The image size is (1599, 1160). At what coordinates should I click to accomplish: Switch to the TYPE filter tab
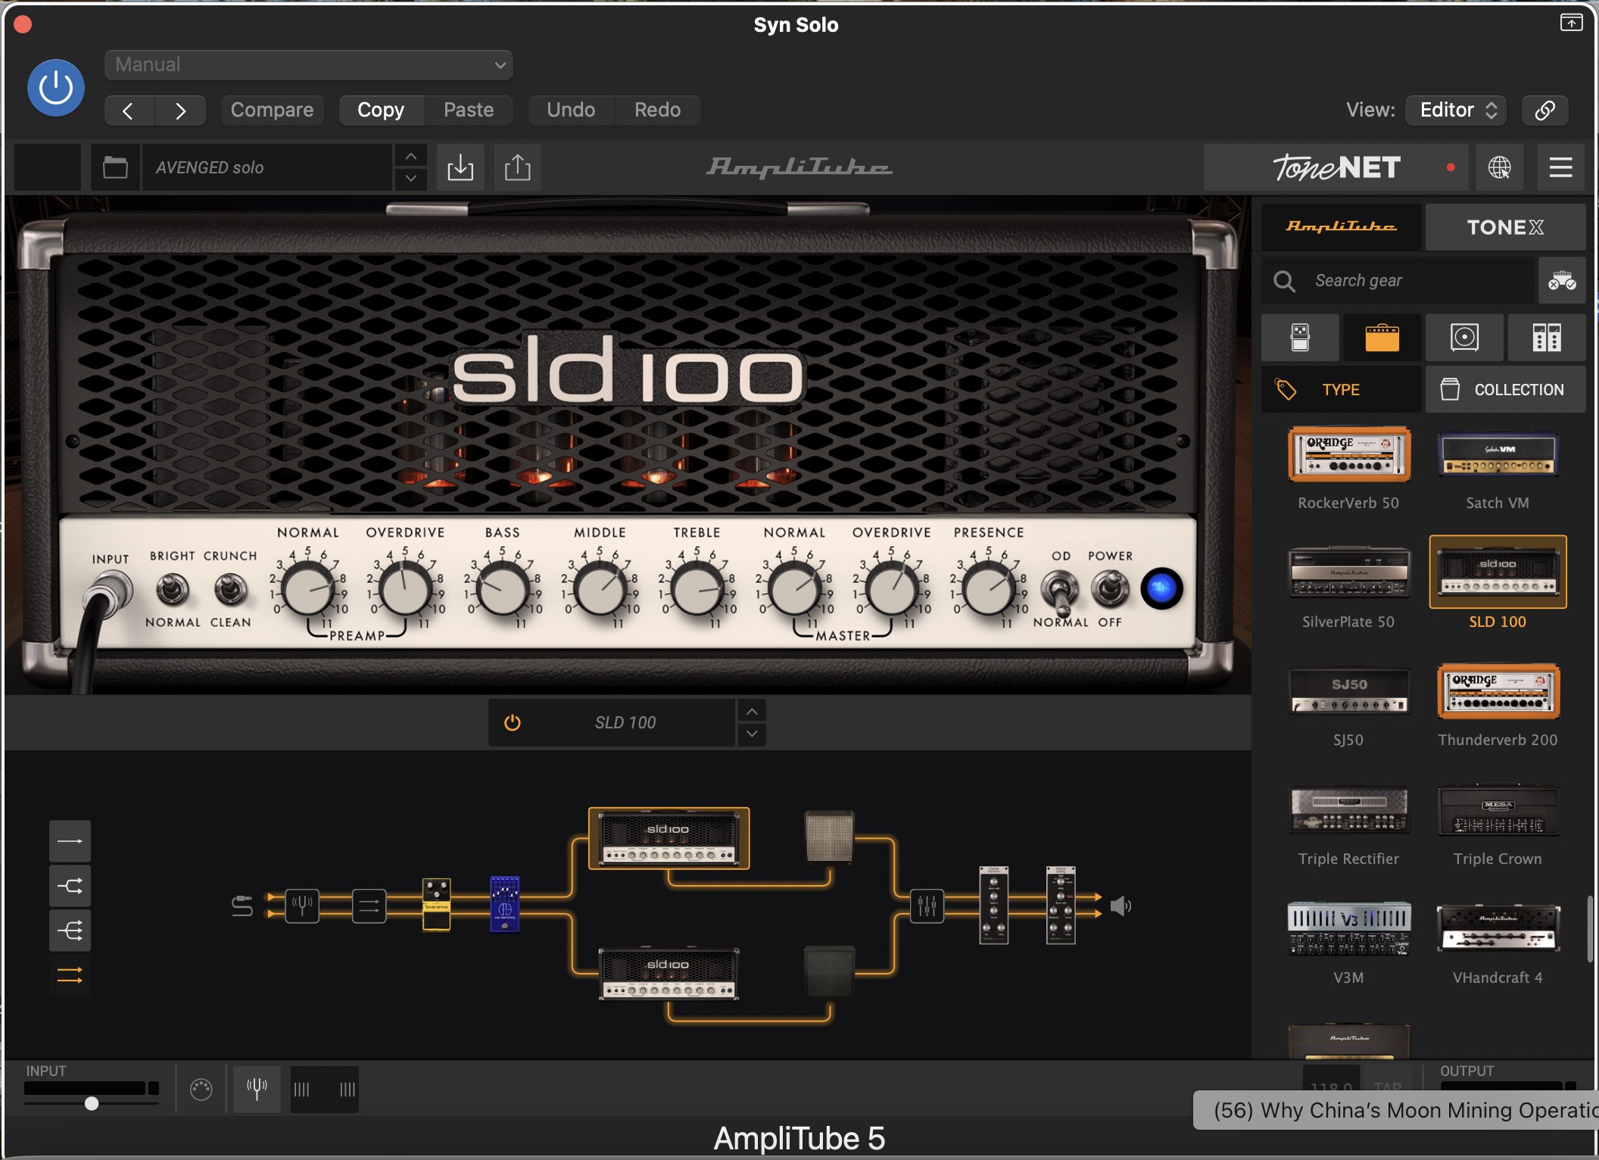1341,390
